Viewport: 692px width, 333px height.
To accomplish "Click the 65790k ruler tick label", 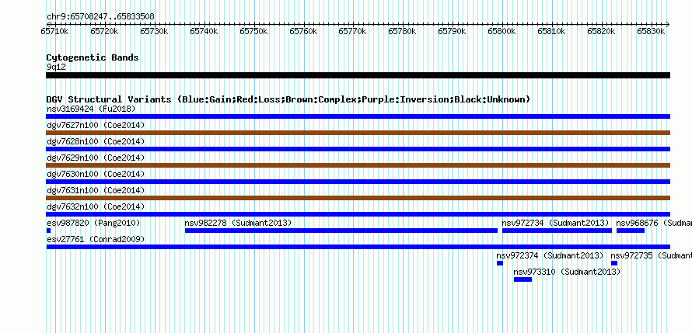I will tap(453, 31).
